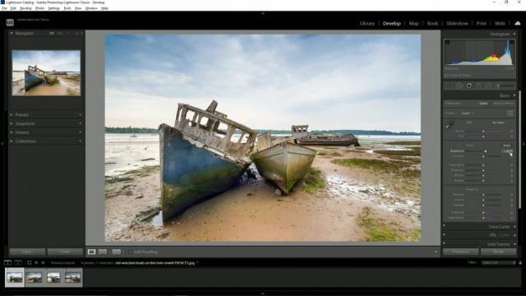Screen dimensions: 526x296
Task: Open the Settings menu
Action: 53,8
